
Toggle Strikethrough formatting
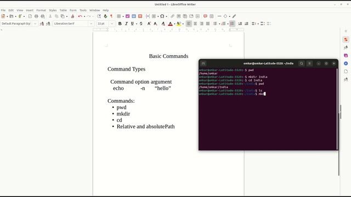tap(141, 24)
